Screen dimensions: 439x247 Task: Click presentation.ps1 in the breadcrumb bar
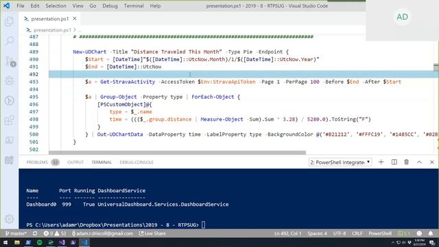[x=52, y=30]
